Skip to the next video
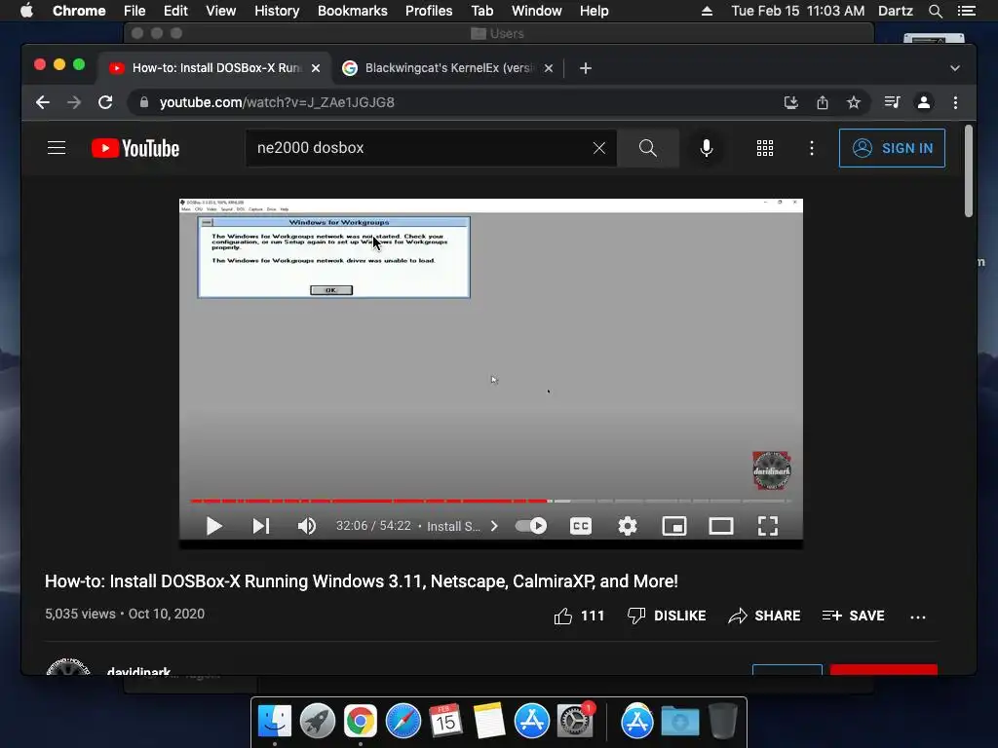 click(x=261, y=526)
